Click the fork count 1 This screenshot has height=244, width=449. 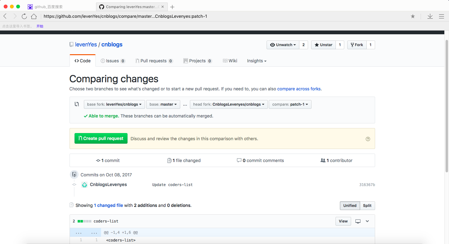click(370, 45)
